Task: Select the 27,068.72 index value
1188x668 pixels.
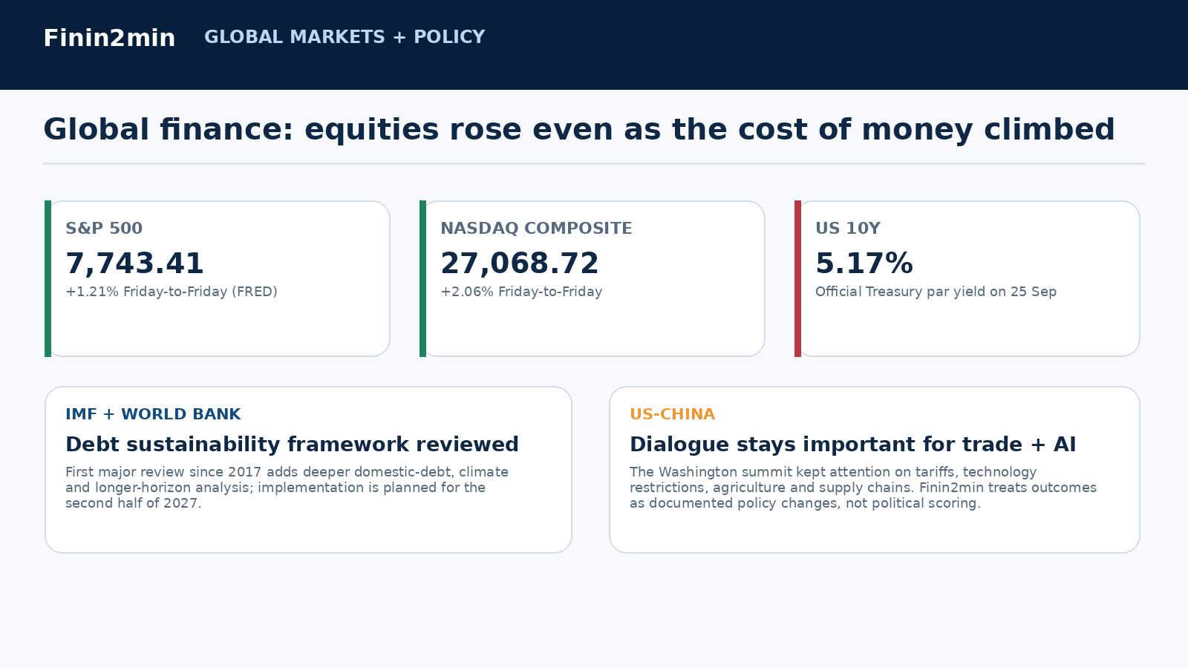Action: click(x=520, y=263)
